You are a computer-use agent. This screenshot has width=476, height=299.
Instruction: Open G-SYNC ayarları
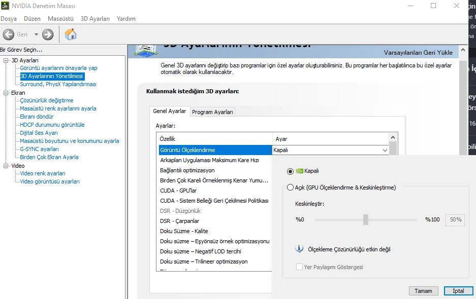(x=39, y=149)
